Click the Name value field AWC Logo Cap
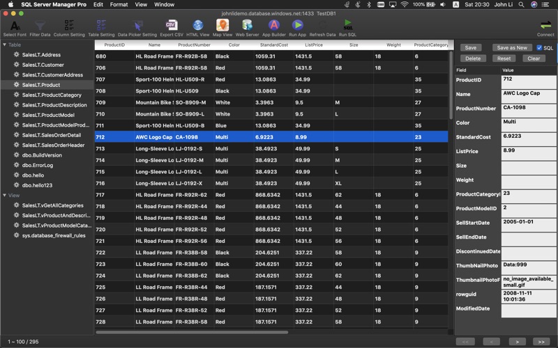 [529, 96]
